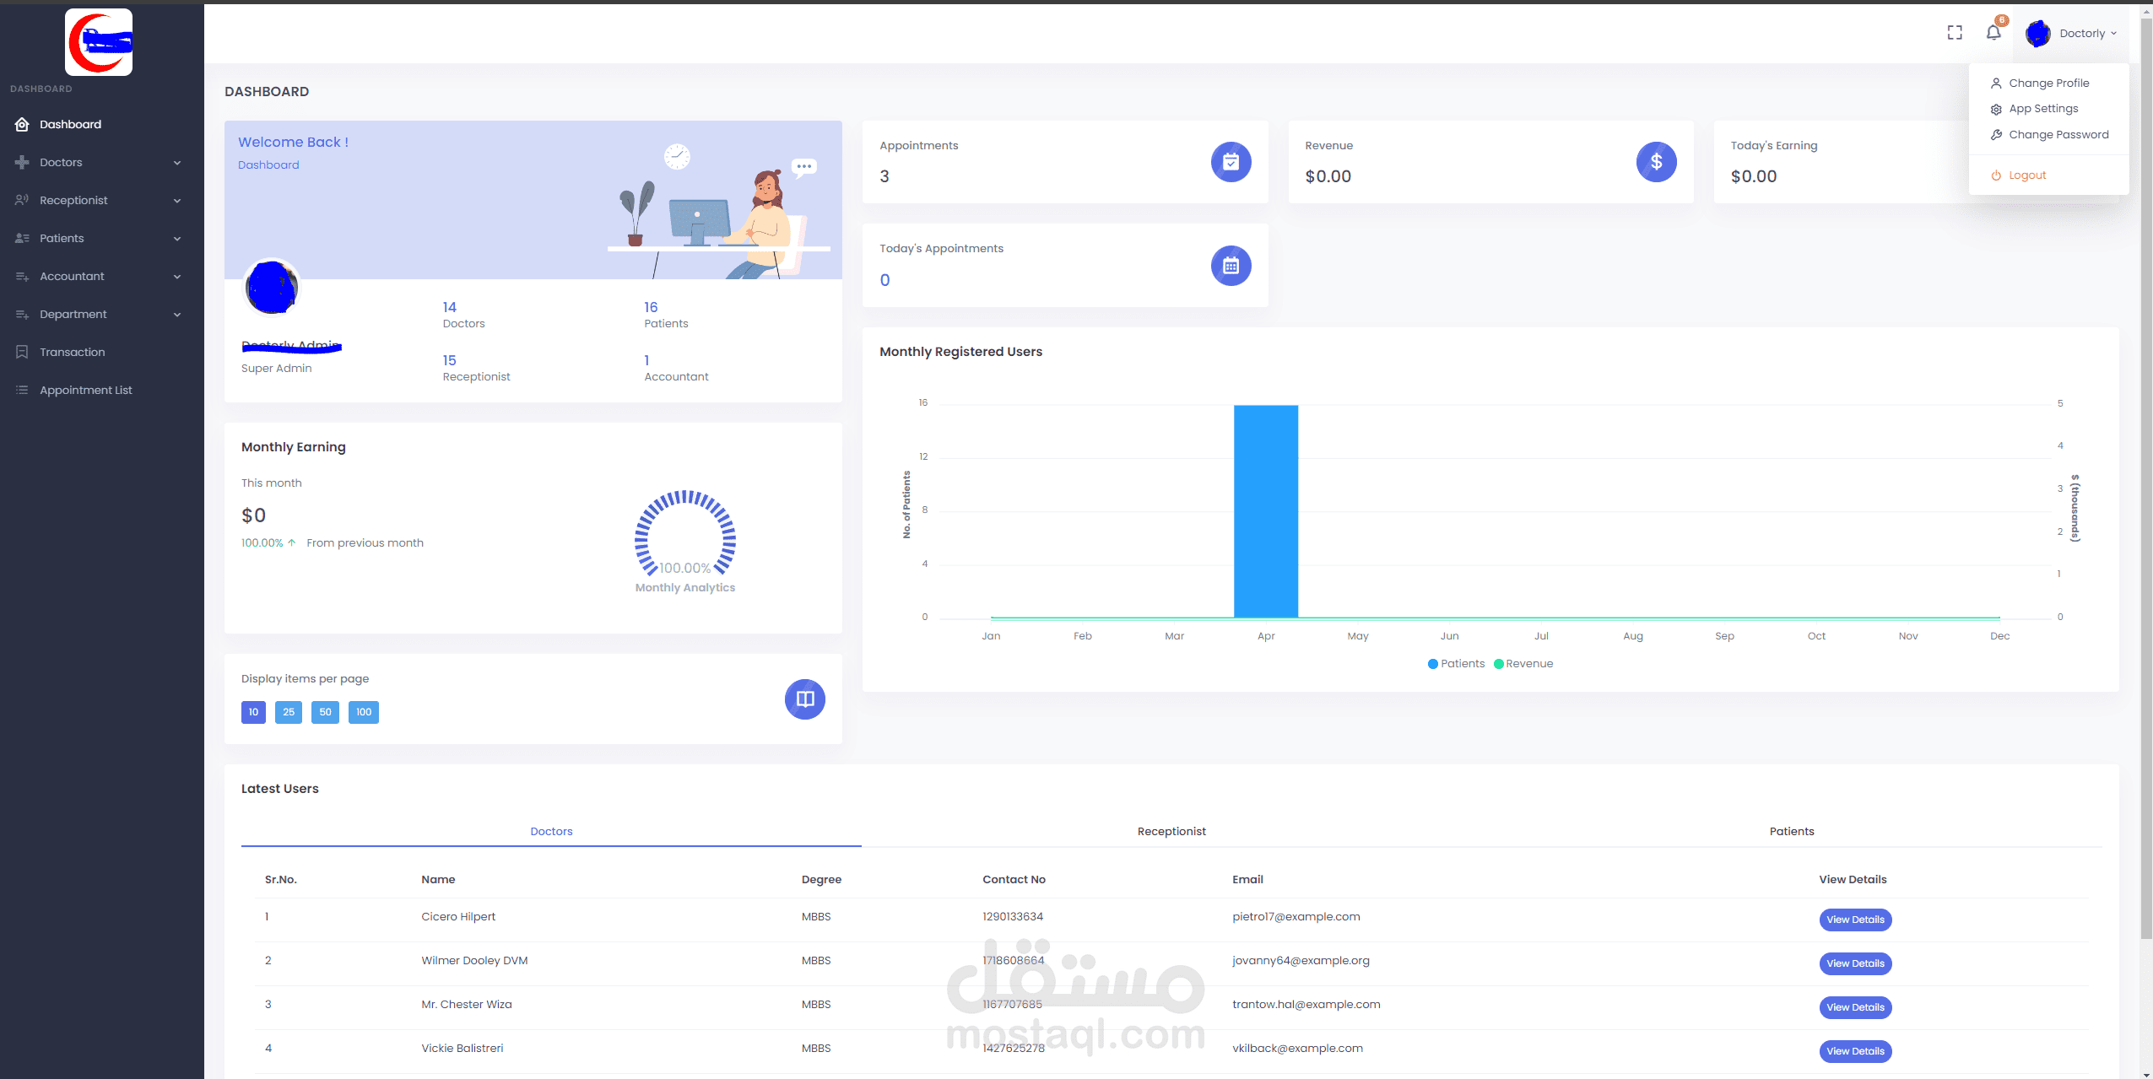Click the scrollbar down arrow
The width and height of the screenshot is (2153, 1079).
click(2146, 1074)
